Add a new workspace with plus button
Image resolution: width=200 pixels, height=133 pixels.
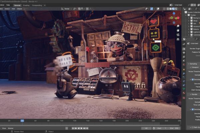coord(45,5)
